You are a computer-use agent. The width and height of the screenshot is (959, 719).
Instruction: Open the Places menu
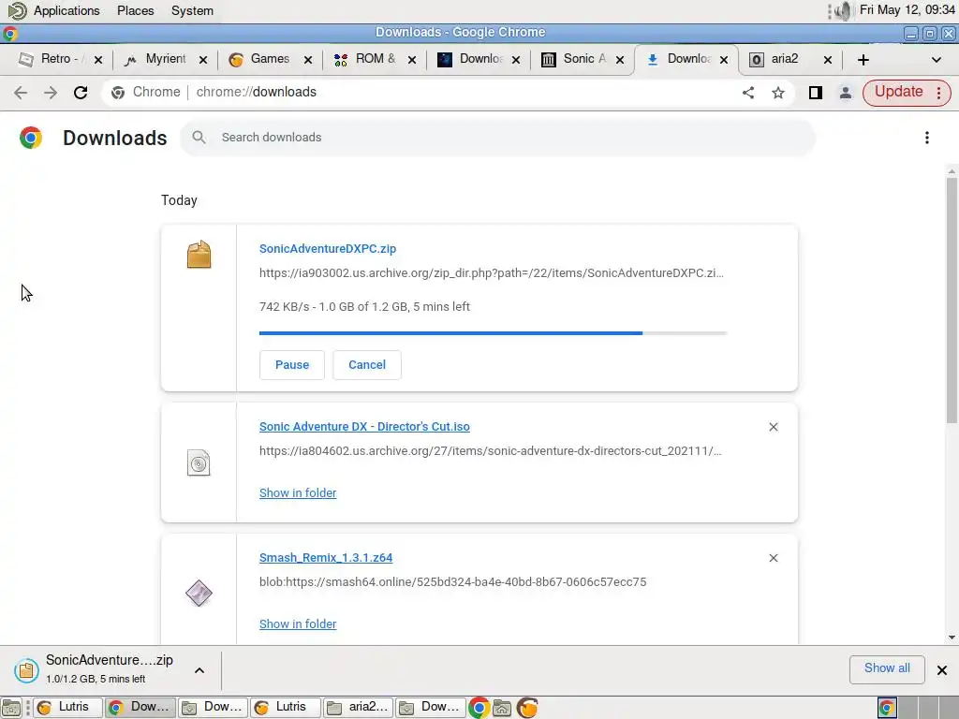coord(135,10)
